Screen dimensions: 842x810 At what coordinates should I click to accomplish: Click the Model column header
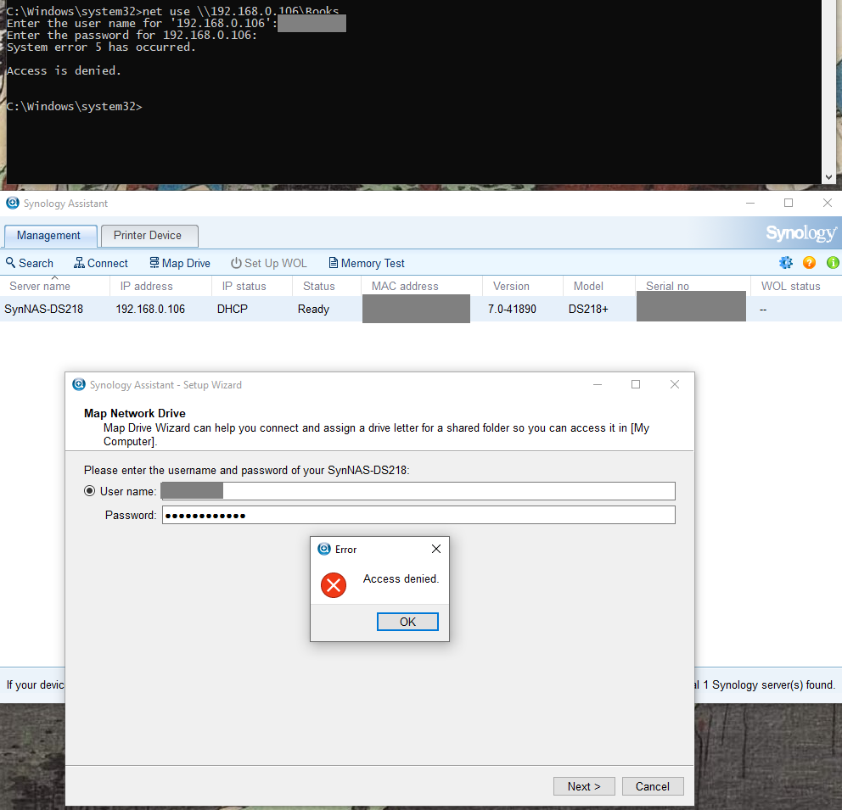pyautogui.click(x=598, y=286)
